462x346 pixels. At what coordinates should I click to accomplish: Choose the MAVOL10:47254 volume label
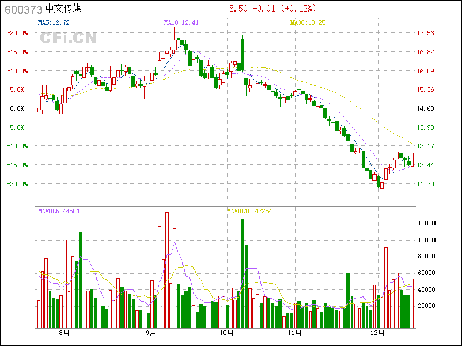point(249,211)
